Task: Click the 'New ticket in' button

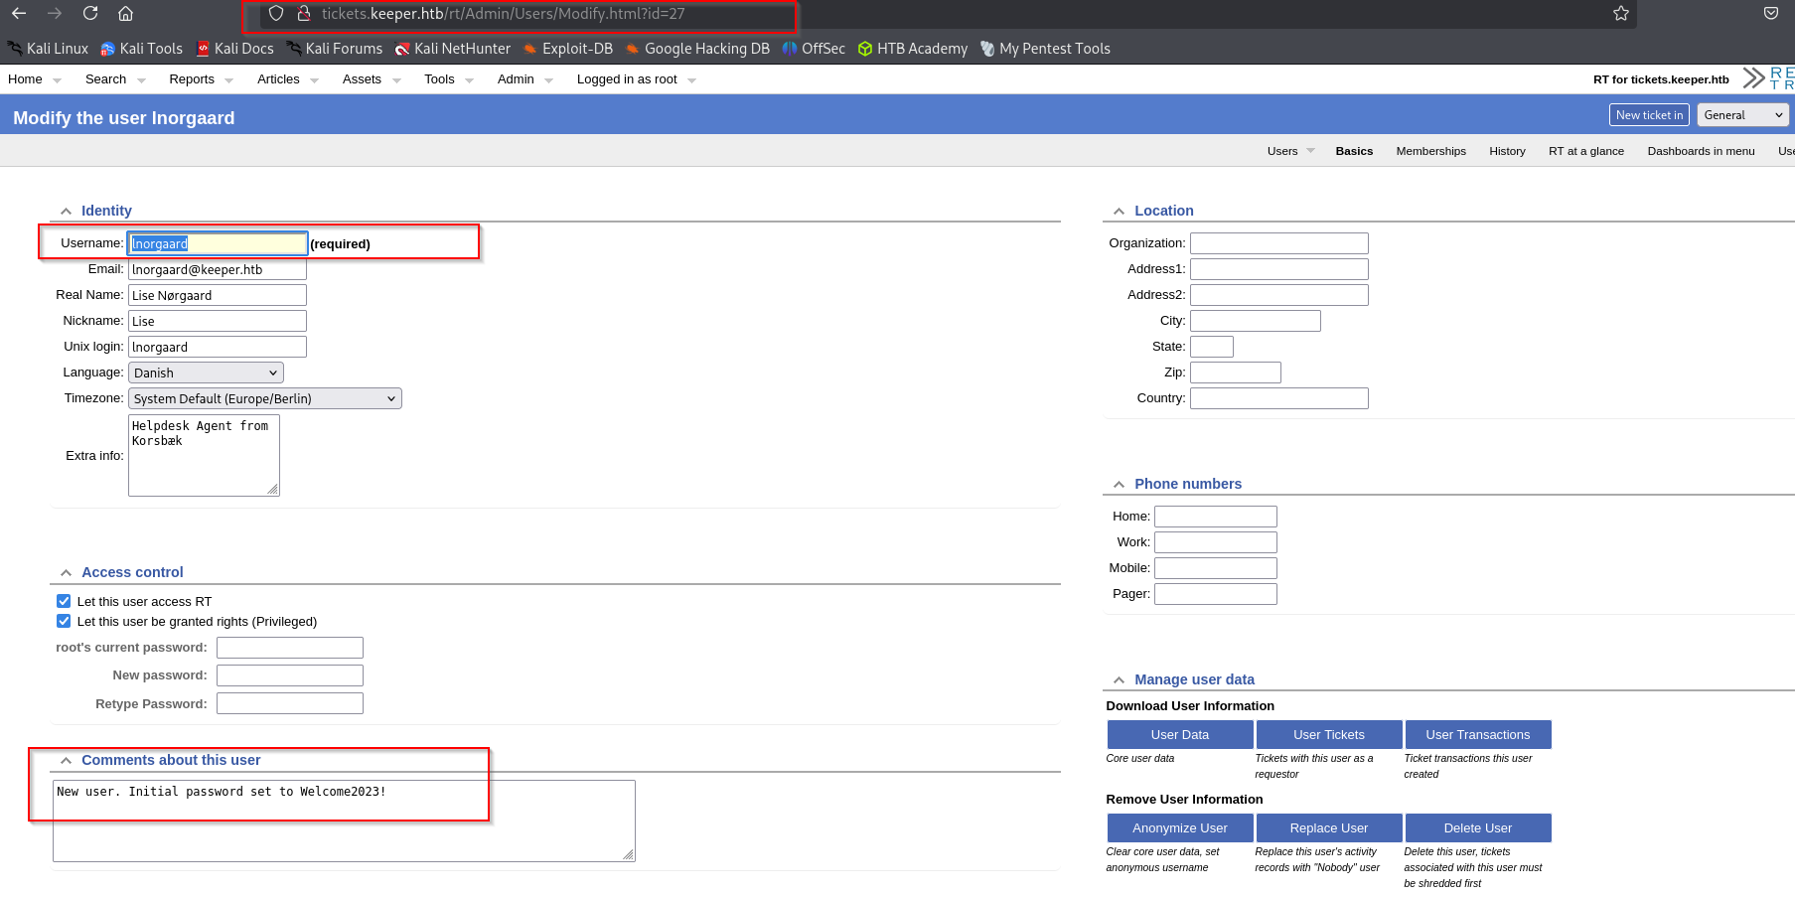Action: coord(1649,115)
